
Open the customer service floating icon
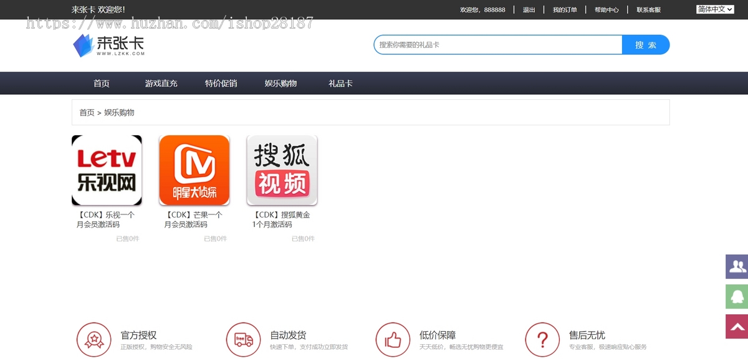click(737, 266)
